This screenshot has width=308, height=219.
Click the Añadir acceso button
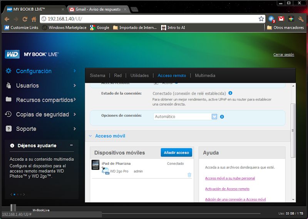176,152
